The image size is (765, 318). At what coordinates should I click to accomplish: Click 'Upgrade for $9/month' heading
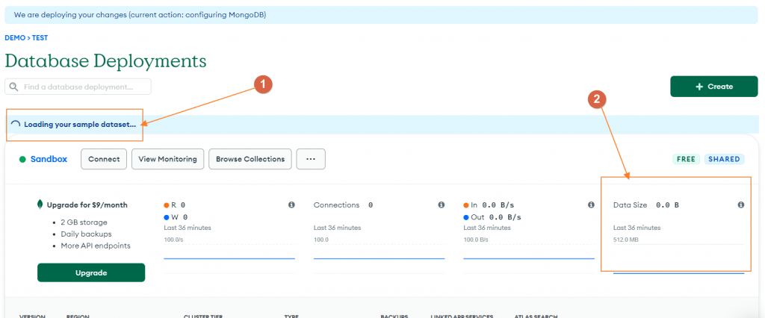click(87, 205)
